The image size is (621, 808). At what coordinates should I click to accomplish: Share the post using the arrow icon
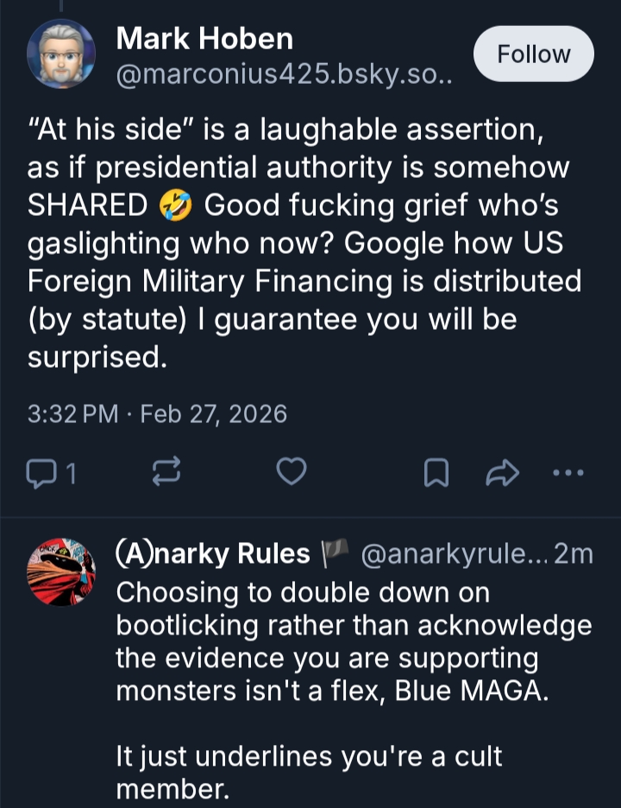tap(503, 472)
